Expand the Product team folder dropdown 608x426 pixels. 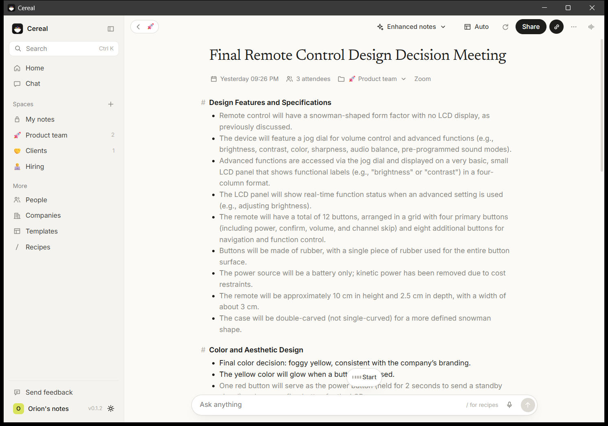pos(378,79)
